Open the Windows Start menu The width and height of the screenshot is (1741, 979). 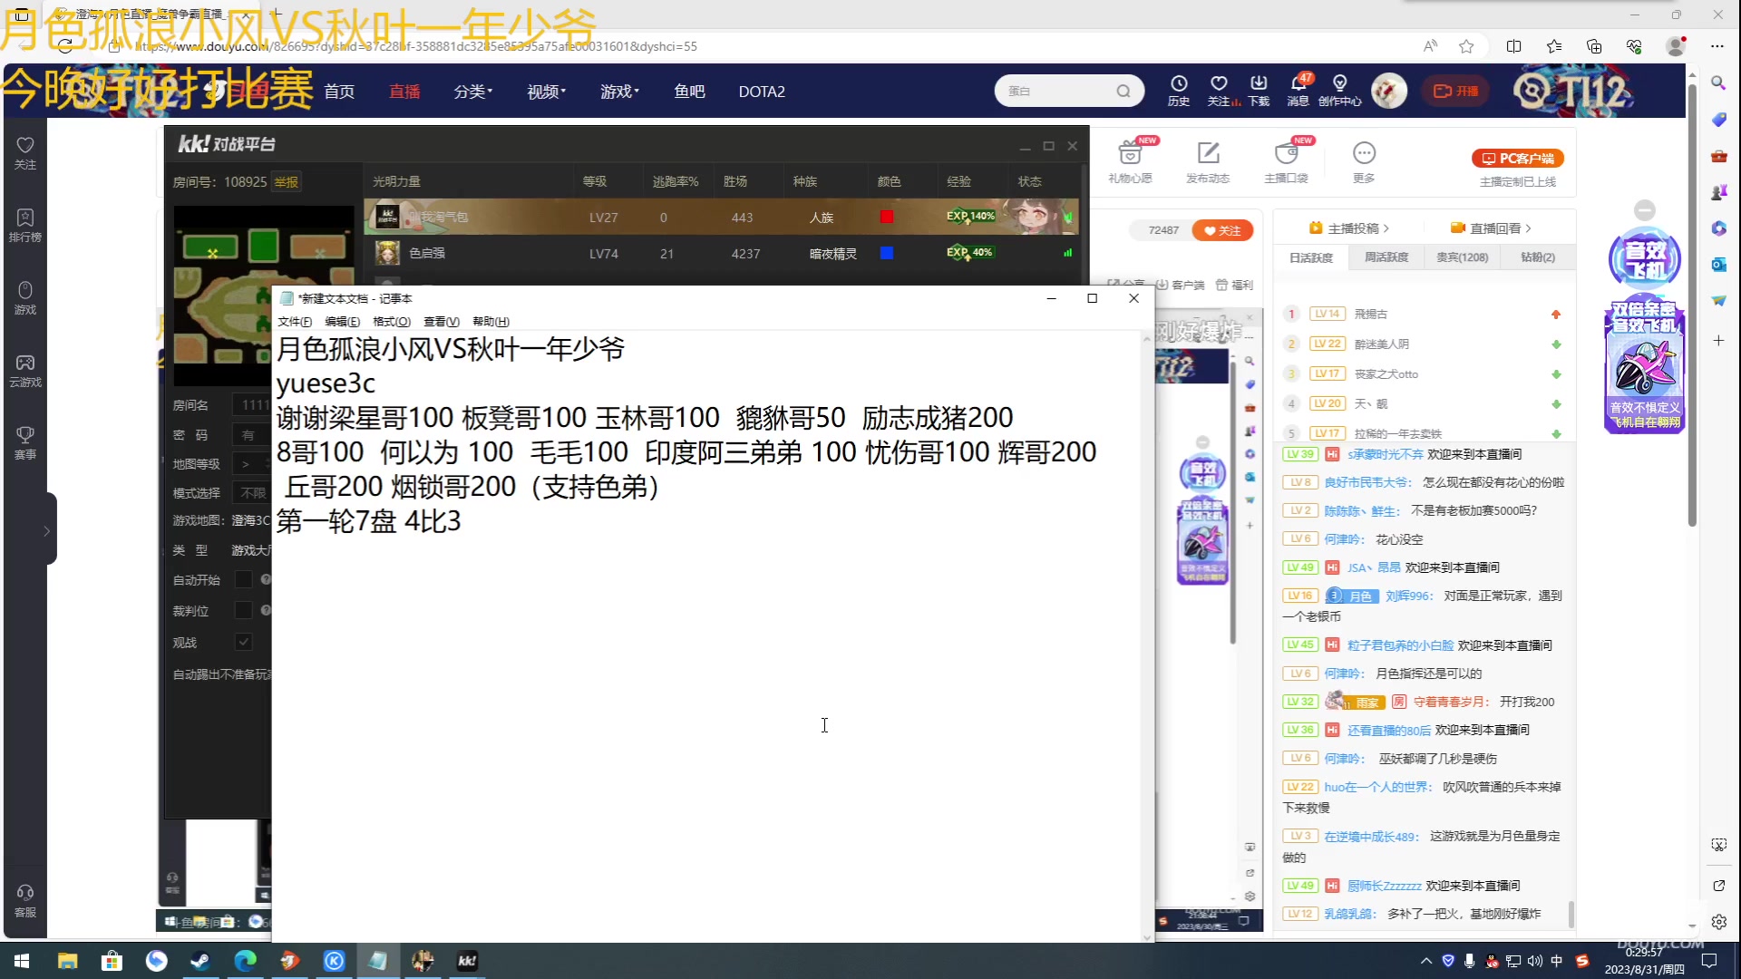22,961
